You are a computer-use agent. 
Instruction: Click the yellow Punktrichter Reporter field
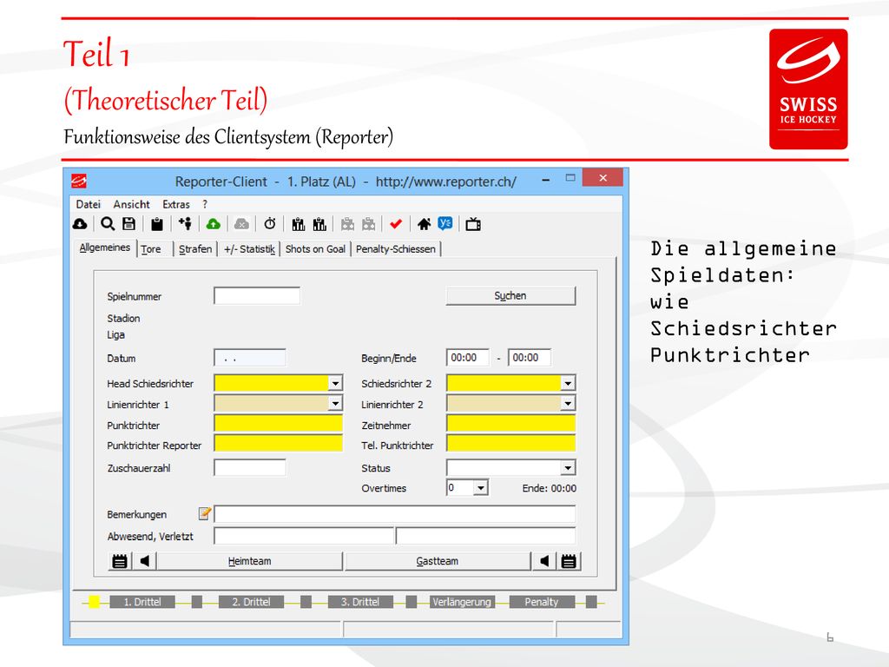click(x=279, y=444)
